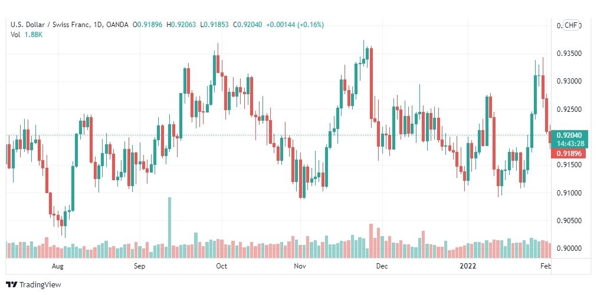This screenshot has height=295, width=597.
Task: Click the 0.93500 price axis label
Action: [x=569, y=53]
